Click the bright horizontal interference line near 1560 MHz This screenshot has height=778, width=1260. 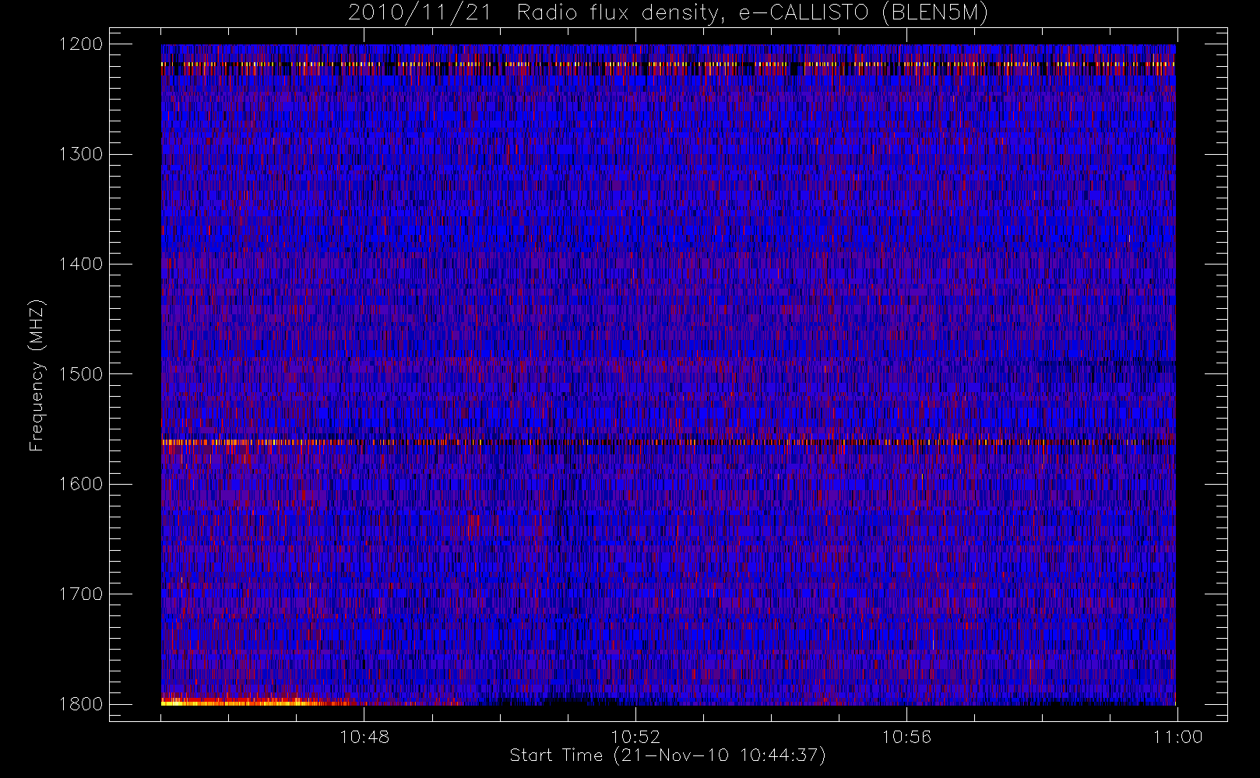pos(668,442)
